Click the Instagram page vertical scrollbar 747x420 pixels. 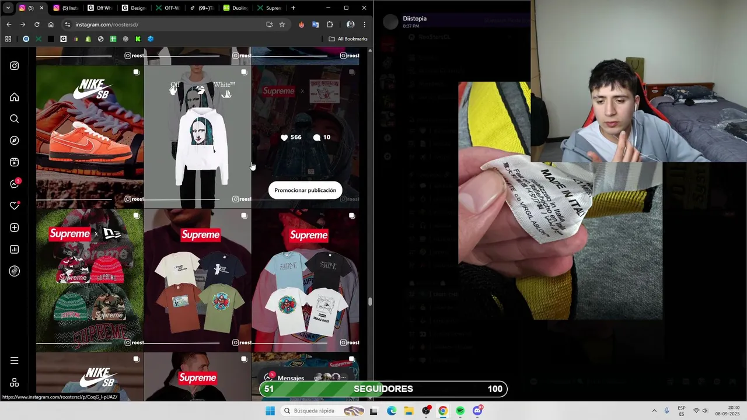click(369, 301)
